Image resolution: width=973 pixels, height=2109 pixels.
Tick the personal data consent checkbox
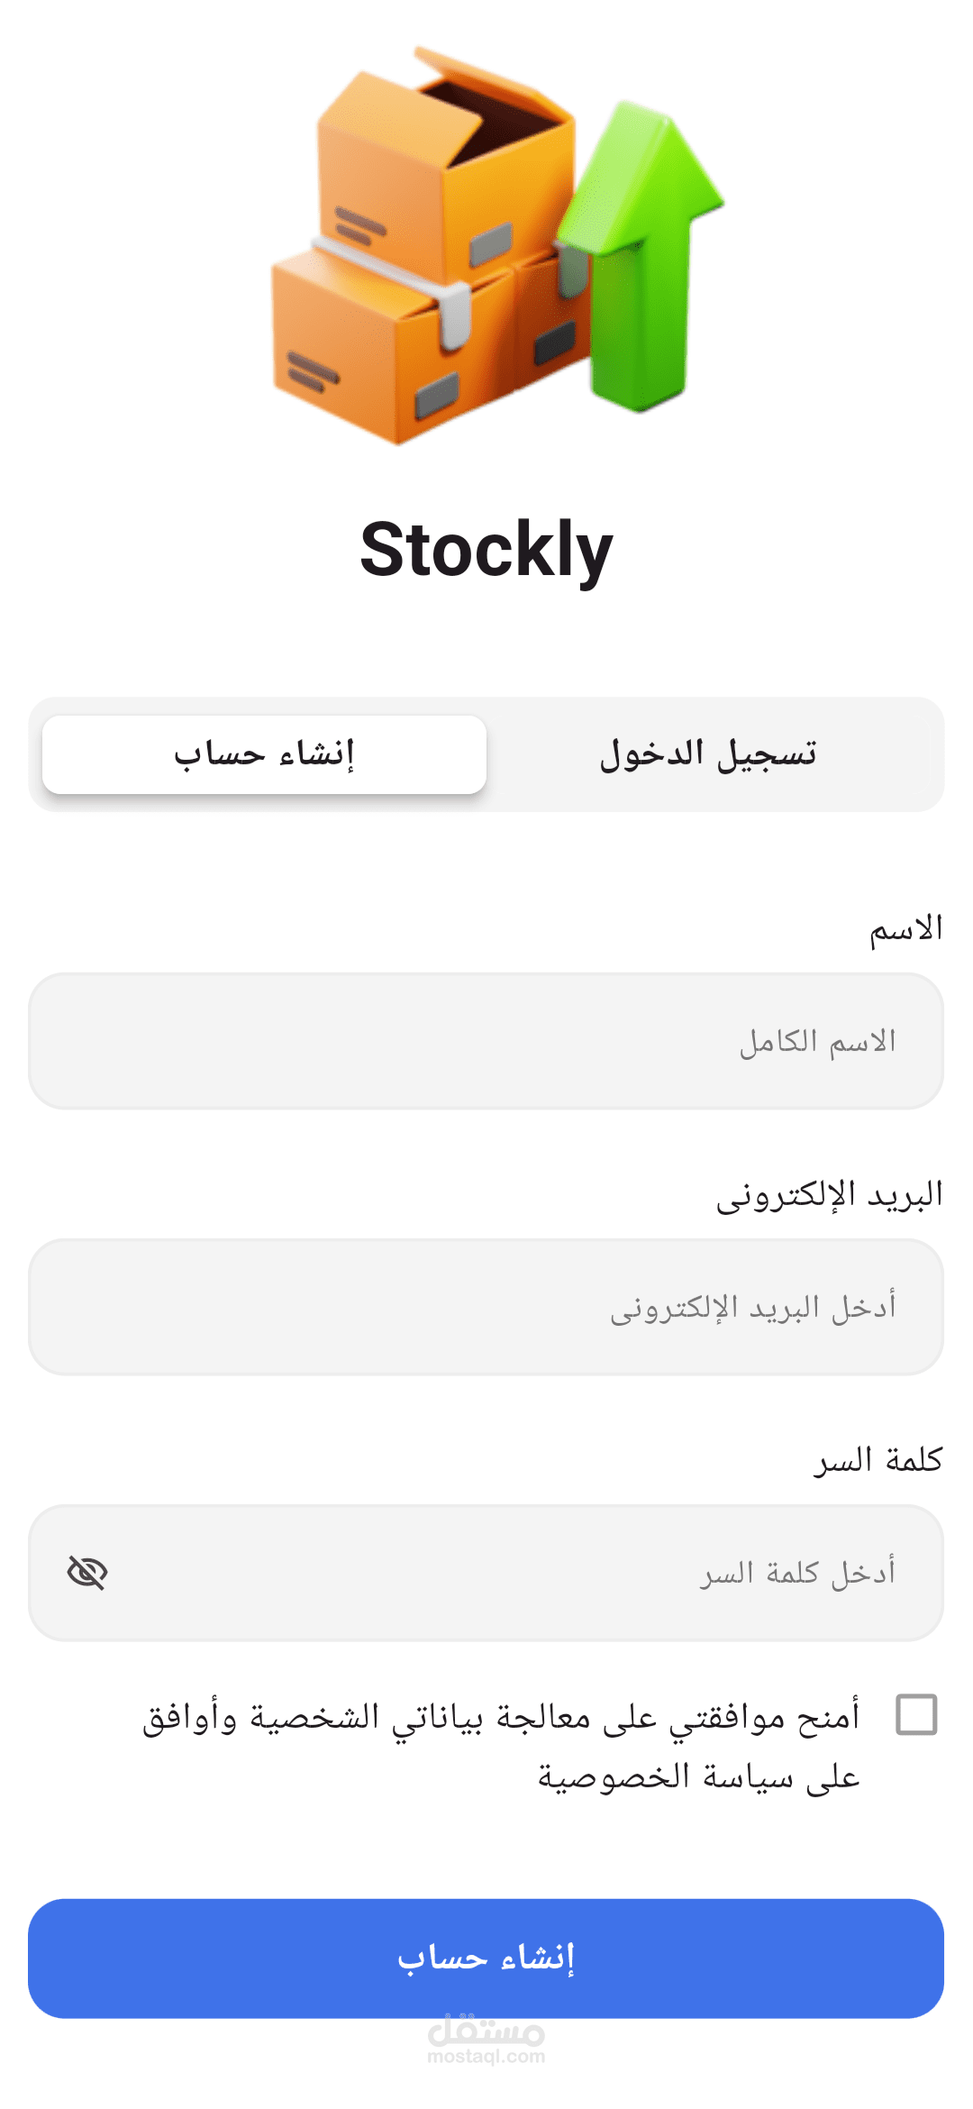coord(916,1714)
